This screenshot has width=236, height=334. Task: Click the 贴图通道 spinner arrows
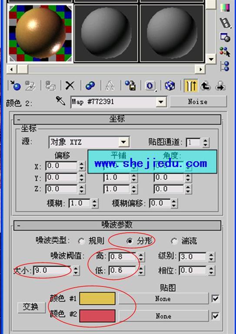click(x=205, y=143)
